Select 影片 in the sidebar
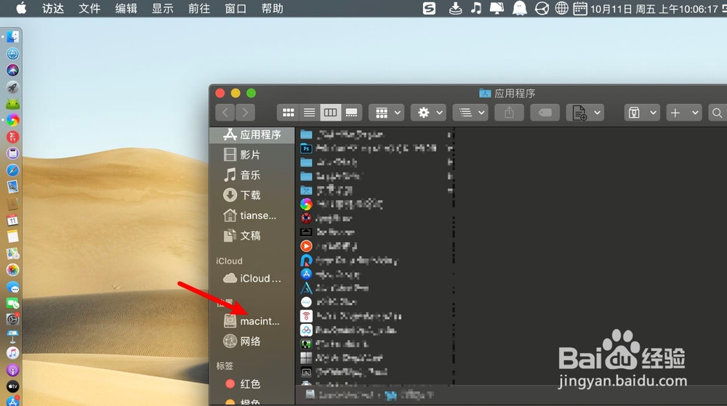The image size is (727, 406). (x=252, y=155)
